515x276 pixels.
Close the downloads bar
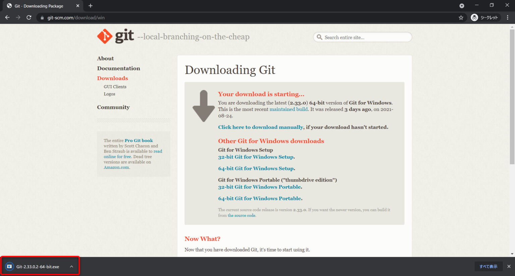tap(509, 266)
